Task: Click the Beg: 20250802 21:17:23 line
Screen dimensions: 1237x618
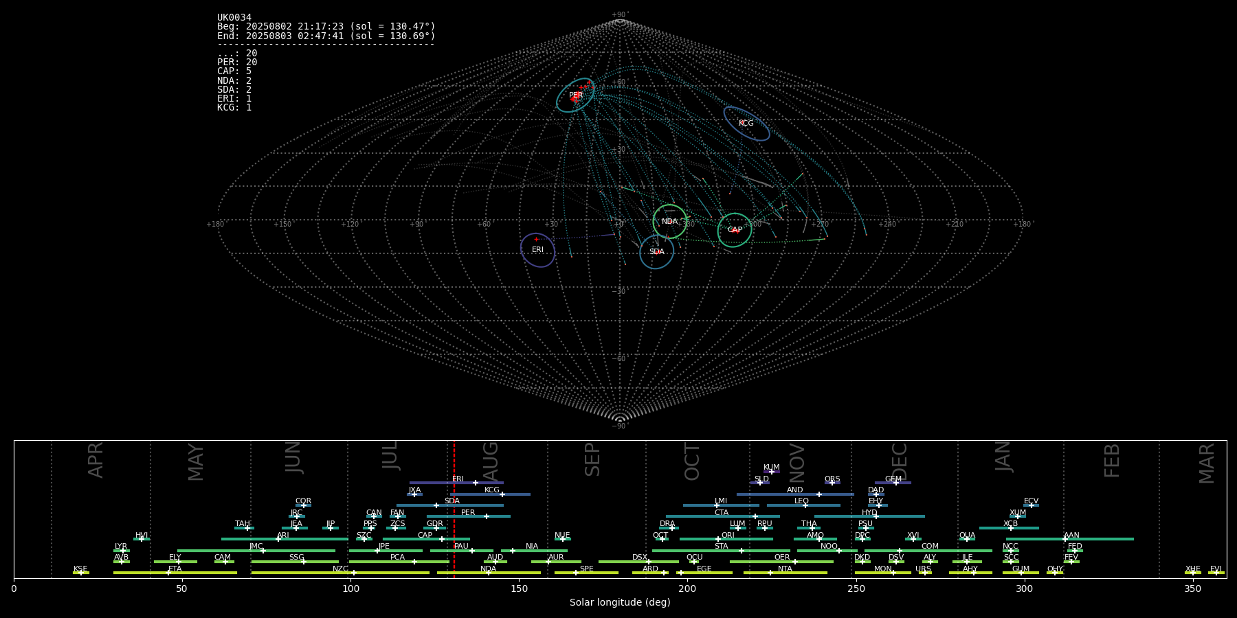Action: (x=326, y=27)
